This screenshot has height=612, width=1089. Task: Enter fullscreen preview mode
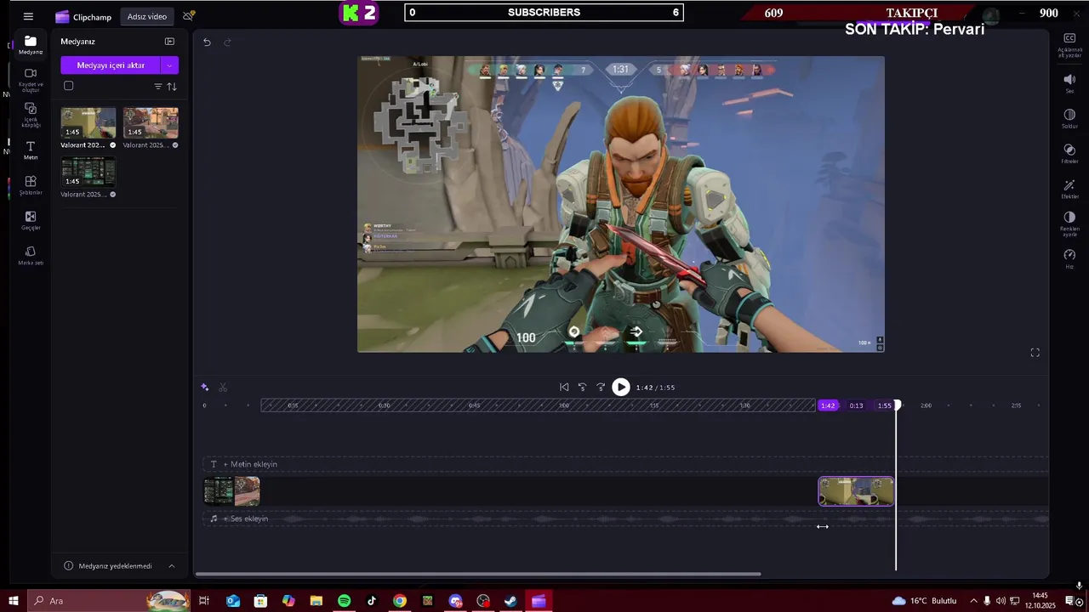click(1035, 353)
